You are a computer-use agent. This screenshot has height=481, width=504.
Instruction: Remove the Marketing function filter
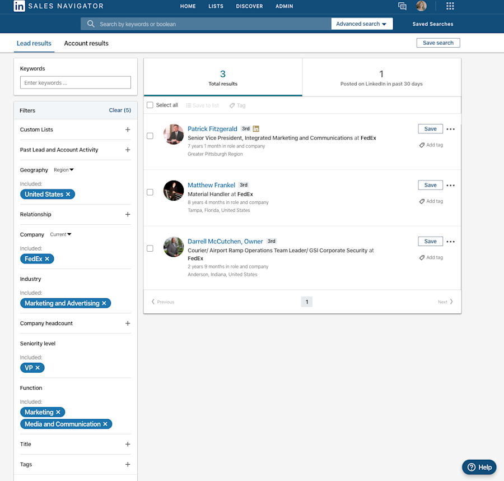pos(58,412)
